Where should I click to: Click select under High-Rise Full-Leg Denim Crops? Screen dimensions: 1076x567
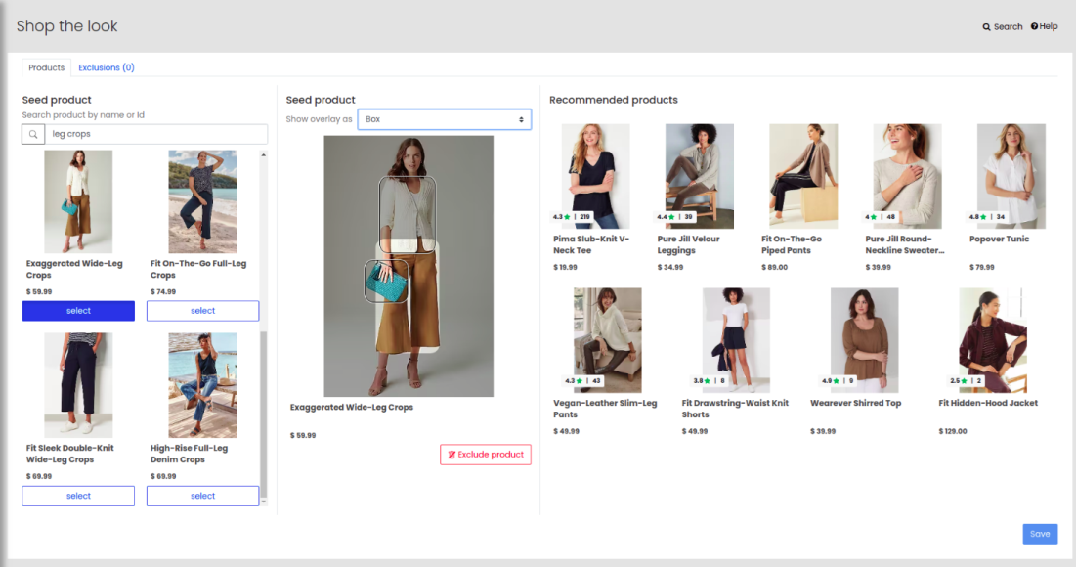click(x=202, y=496)
